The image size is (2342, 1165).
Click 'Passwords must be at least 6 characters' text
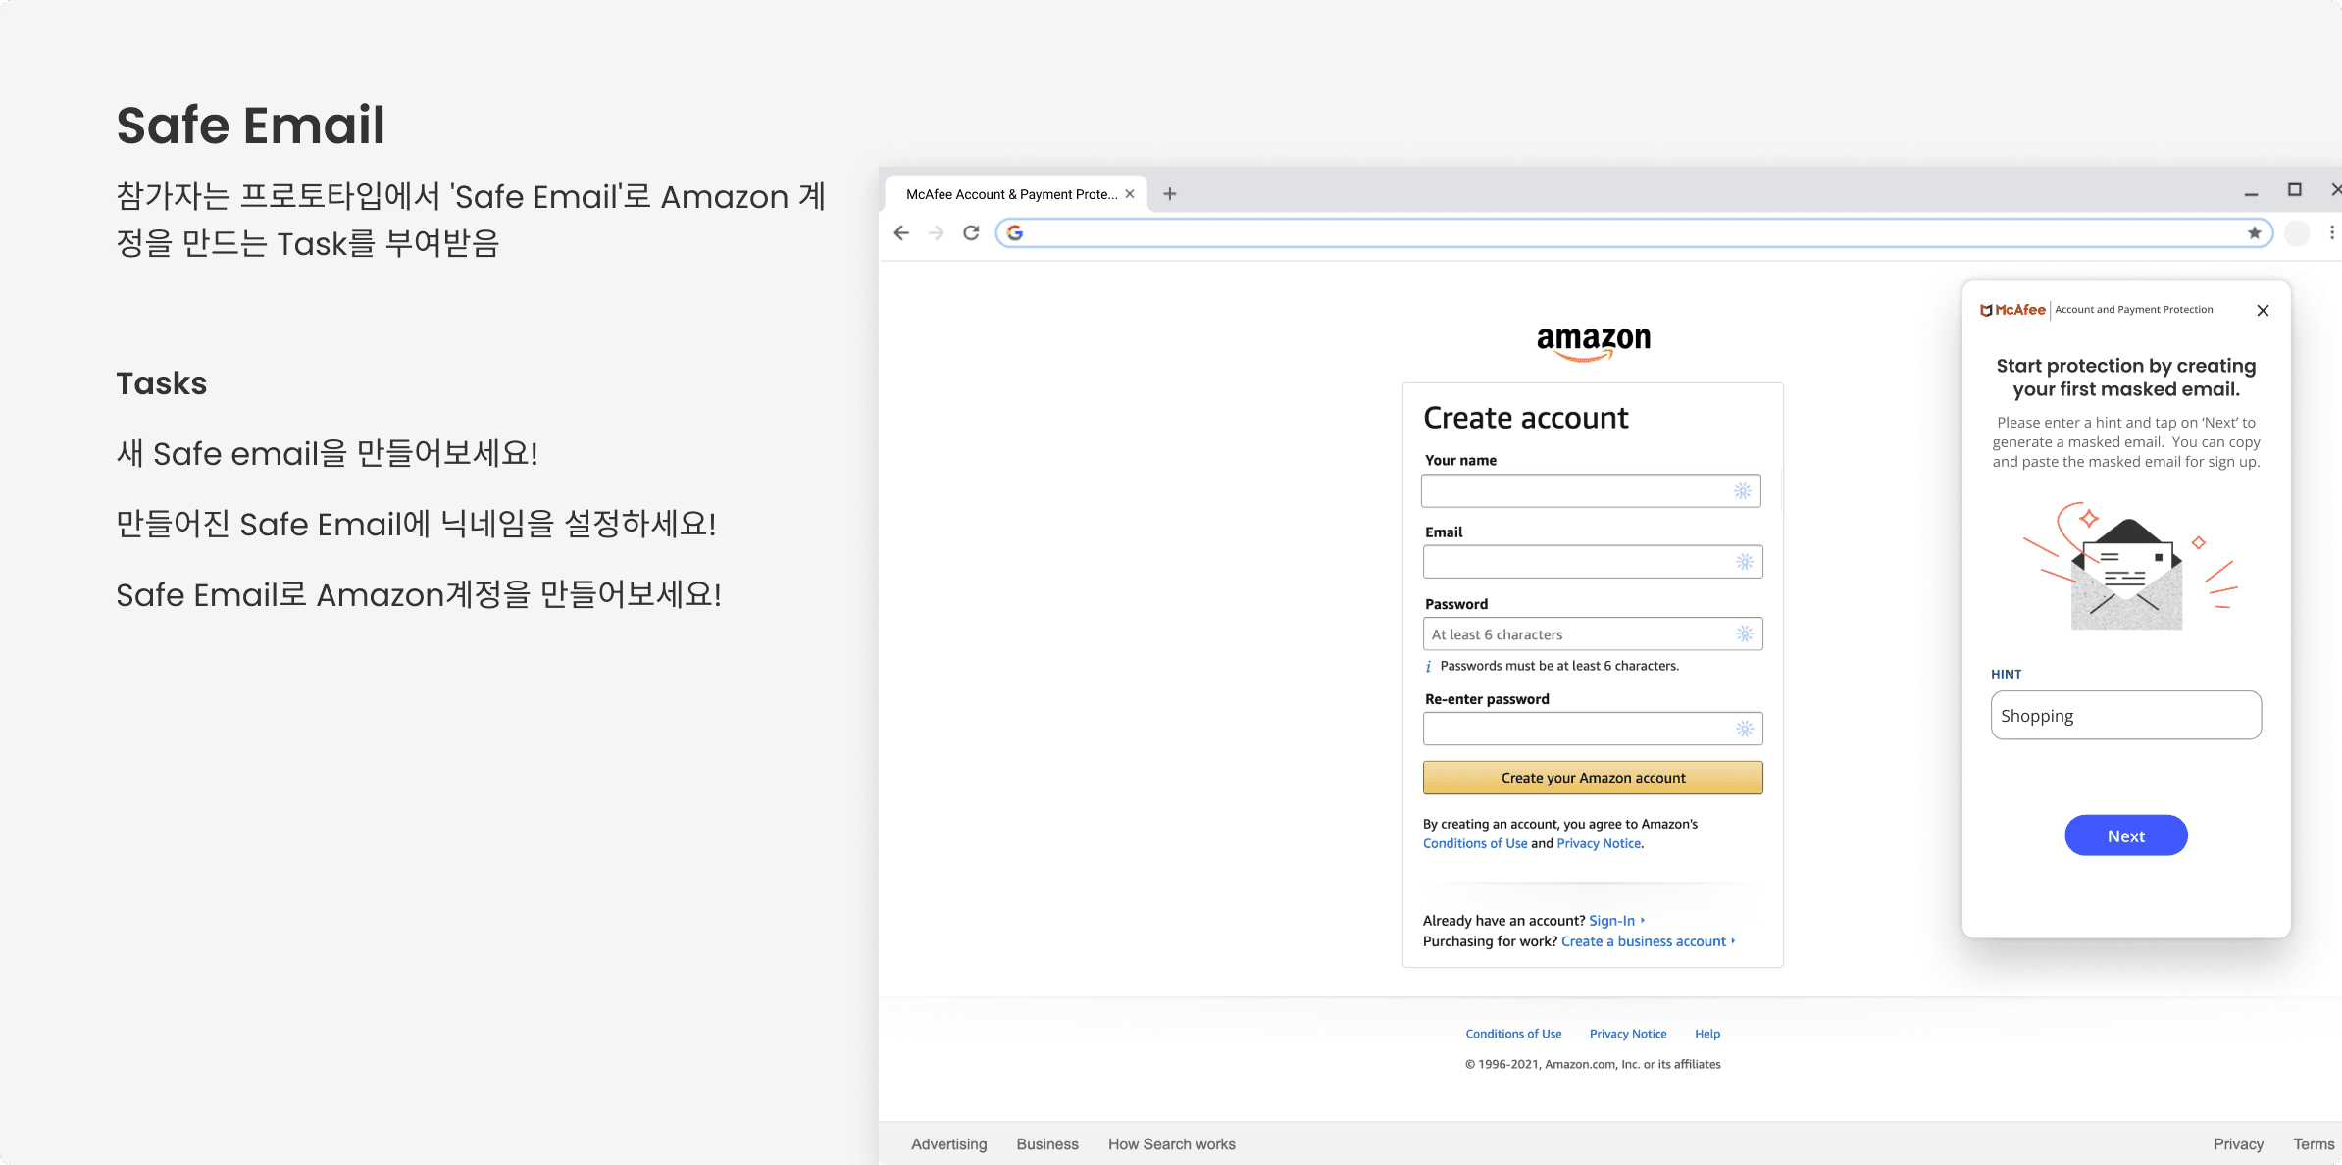(x=1559, y=666)
